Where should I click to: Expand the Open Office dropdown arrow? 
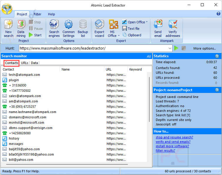(x=147, y=22)
